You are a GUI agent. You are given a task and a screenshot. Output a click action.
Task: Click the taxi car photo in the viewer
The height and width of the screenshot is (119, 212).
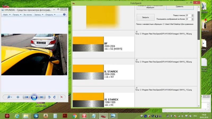tap(34, 55)
